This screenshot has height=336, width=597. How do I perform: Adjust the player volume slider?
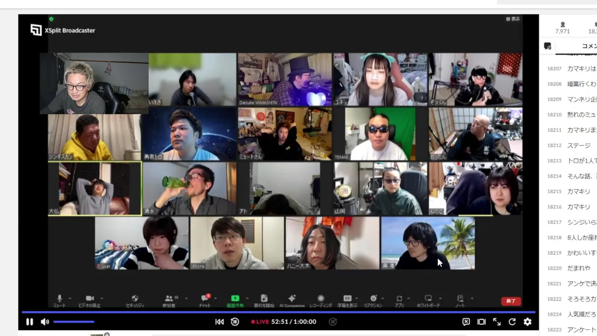tap(74, 322)
